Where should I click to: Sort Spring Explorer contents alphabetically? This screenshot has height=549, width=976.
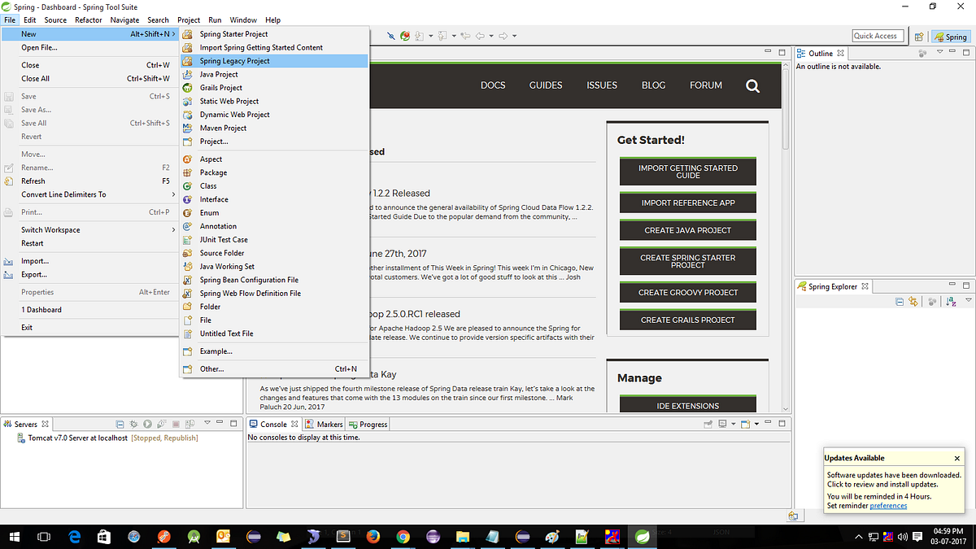pos(951,302)
